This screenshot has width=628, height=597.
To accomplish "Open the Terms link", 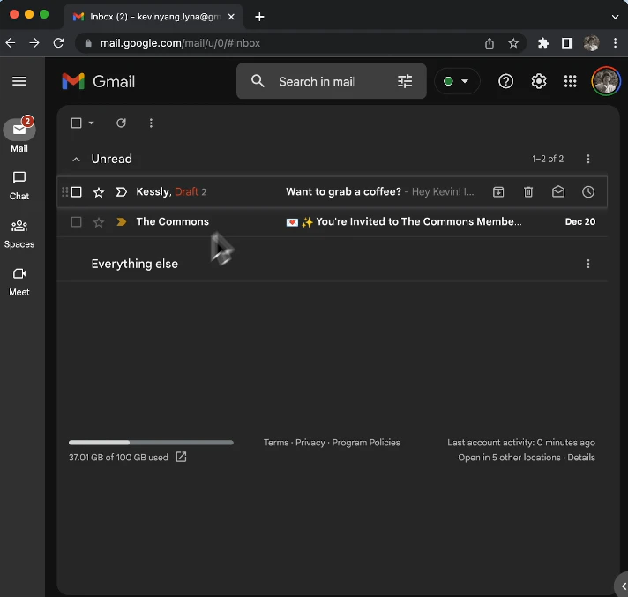I will click(x=276, y=443).
